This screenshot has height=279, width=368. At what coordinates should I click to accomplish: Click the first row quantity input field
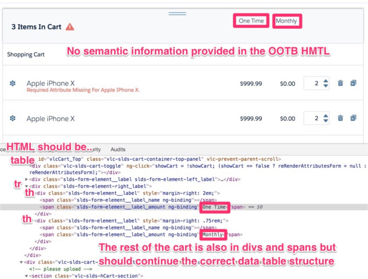(x=314, y=83)
